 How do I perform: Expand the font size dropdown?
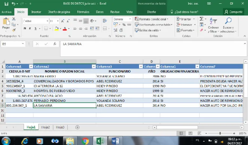click(58, 21)
